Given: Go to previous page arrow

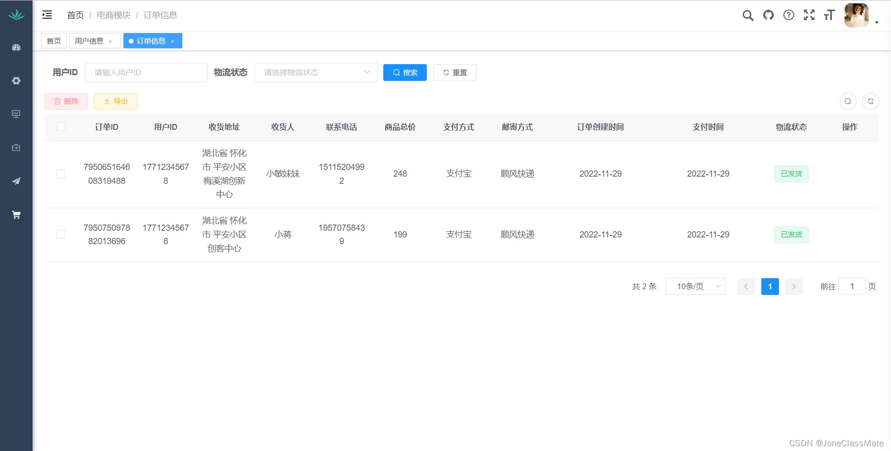Looking at the screenshot, I should pos(746,286).
